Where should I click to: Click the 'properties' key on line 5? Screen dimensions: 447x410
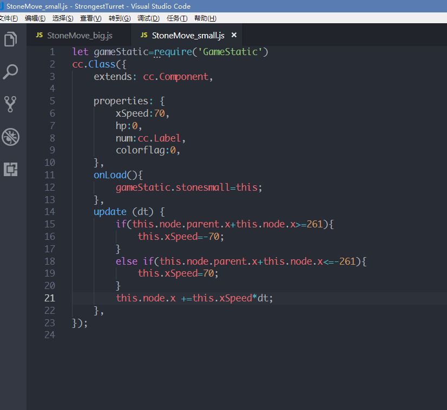(x=121, y=101)
